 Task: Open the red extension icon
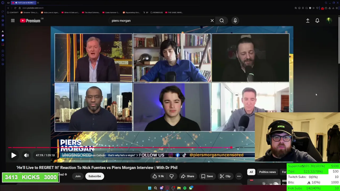pos(322,8)
